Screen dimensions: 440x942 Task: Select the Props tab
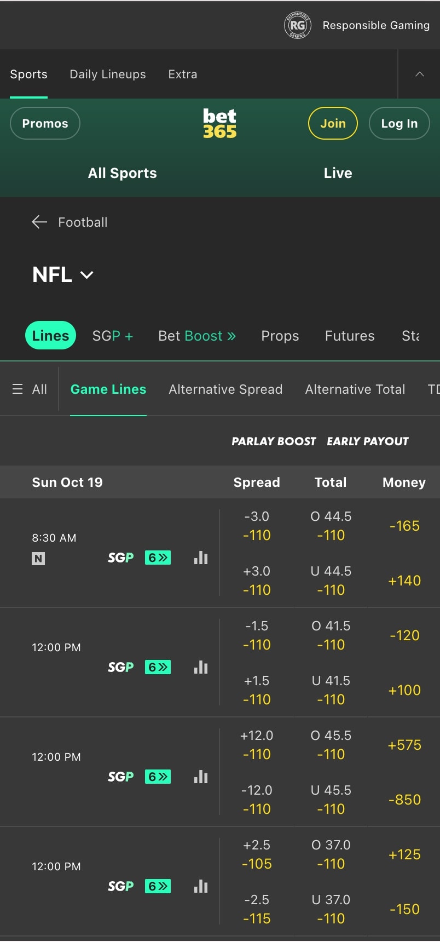coord(280,336)
